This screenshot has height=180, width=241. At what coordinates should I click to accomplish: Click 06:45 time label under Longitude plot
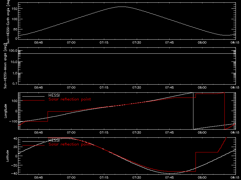pos(39,132)
